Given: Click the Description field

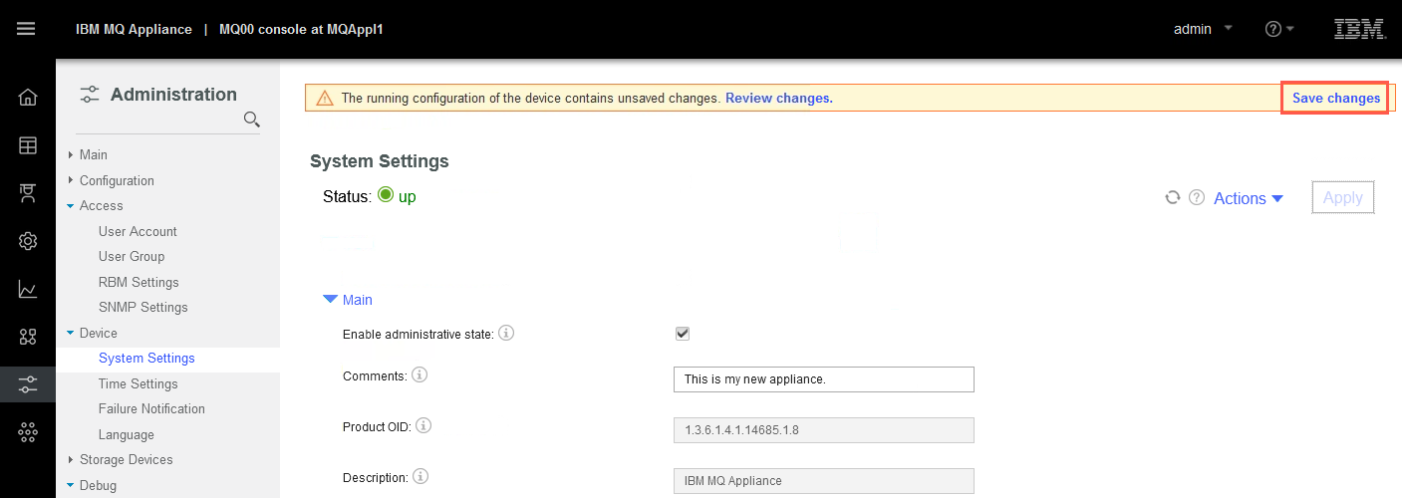Looking at the screenshot, I should (823, 480).
